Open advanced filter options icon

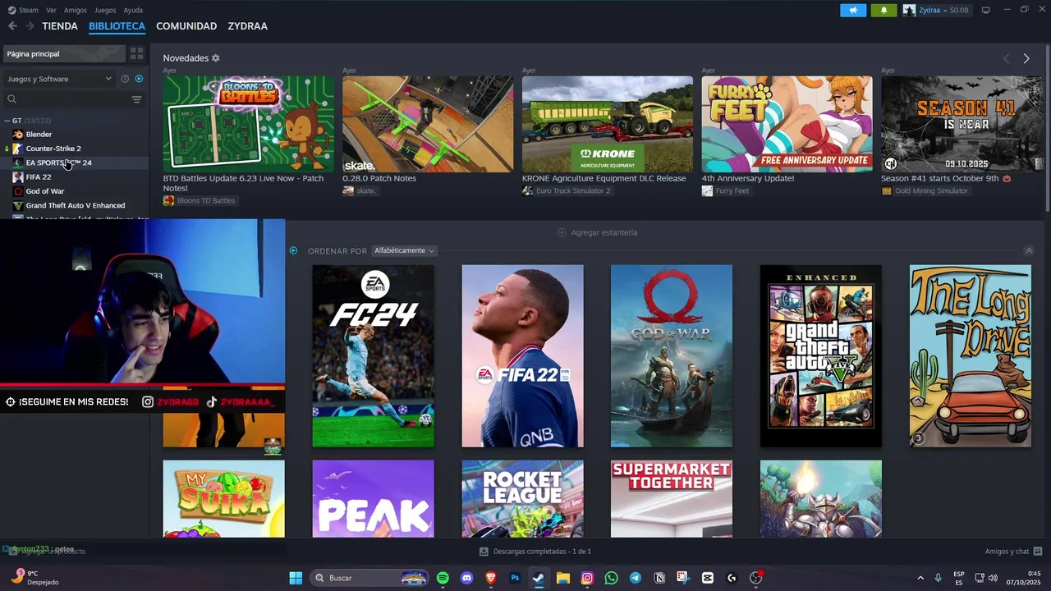136,99
